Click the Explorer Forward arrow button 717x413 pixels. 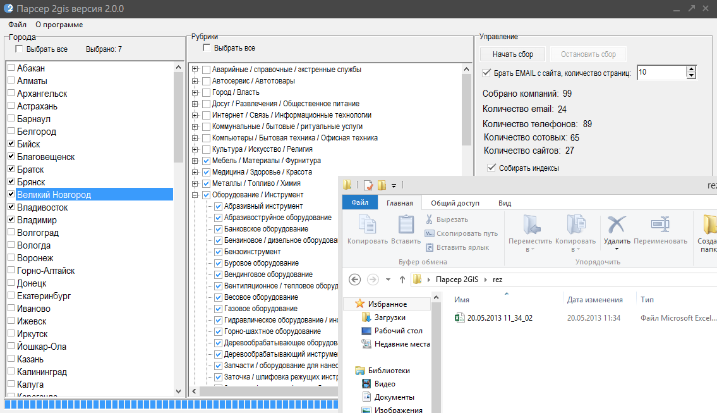coord(373,280)
